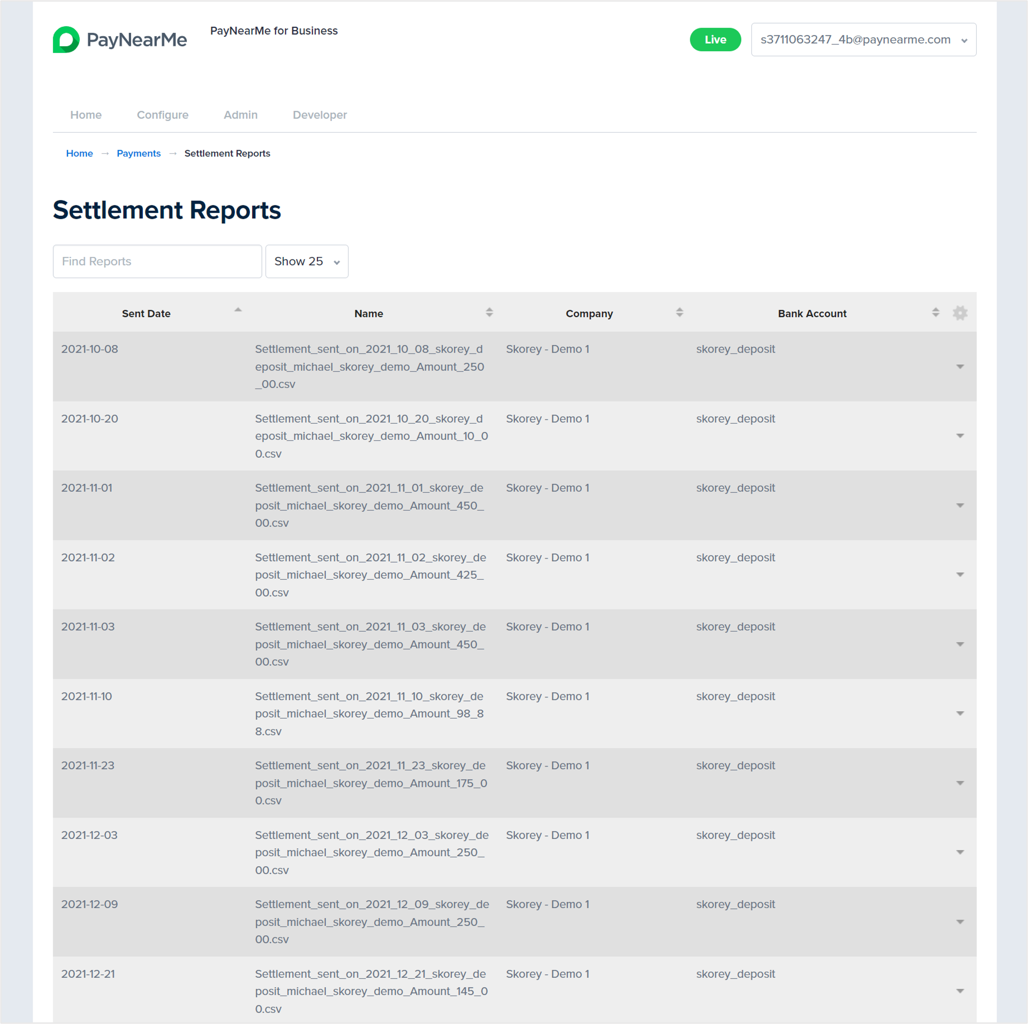
Task: Follow the Home breadcrumb link
Action: (79, 153)
